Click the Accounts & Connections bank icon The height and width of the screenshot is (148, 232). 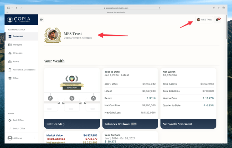[10, 70]
